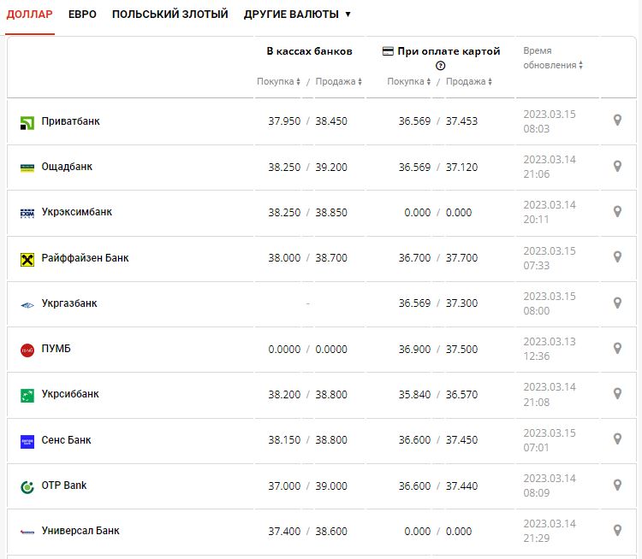
Task: Open the location pin for Ощадбанк
Action: tap(617, 167)
